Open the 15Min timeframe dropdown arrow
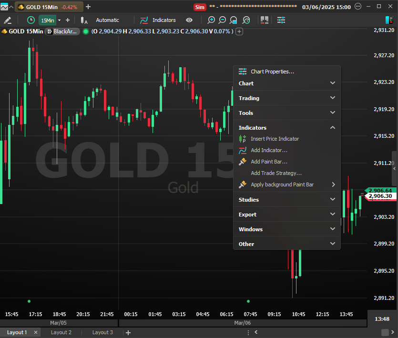398x338 pixels. [x=59, y=20]
